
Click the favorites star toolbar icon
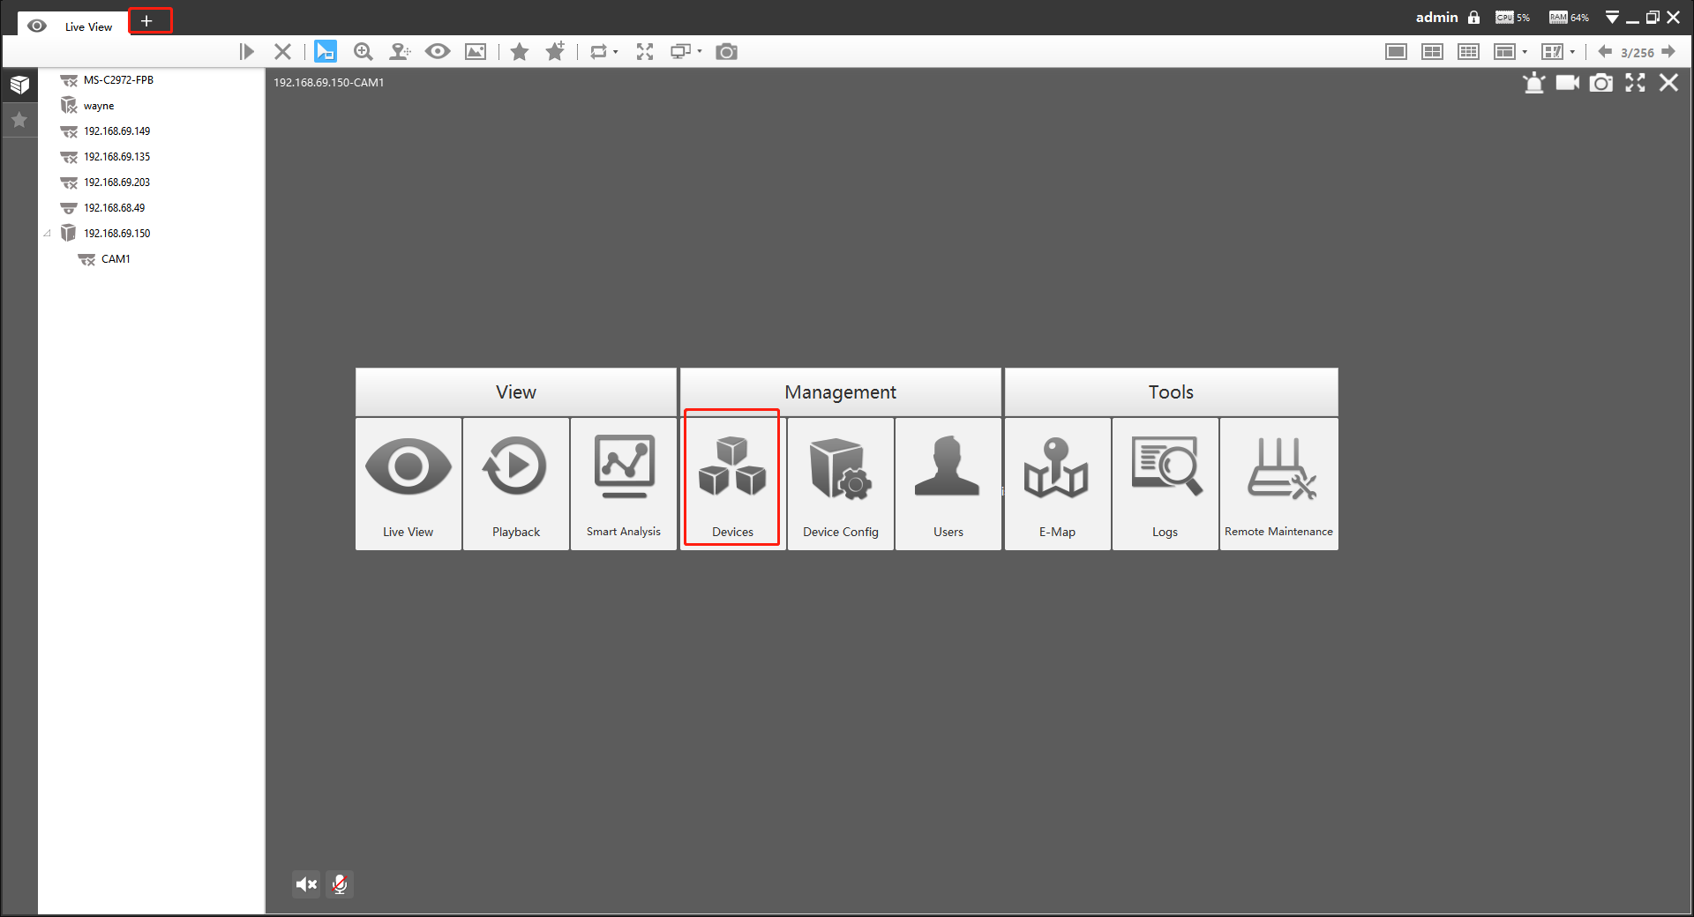520,52
